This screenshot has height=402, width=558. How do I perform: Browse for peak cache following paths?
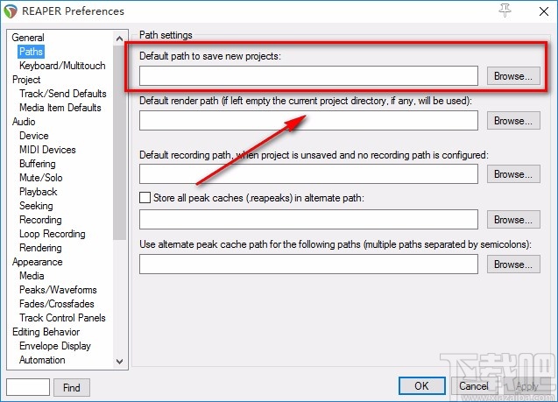pyautogui.click(x=513, y=264)
